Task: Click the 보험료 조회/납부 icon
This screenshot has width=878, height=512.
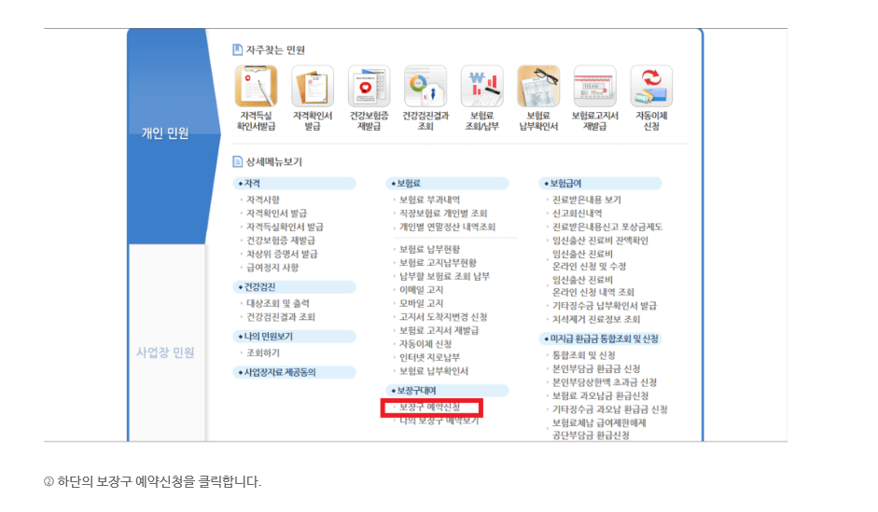Action: [481, 87]
